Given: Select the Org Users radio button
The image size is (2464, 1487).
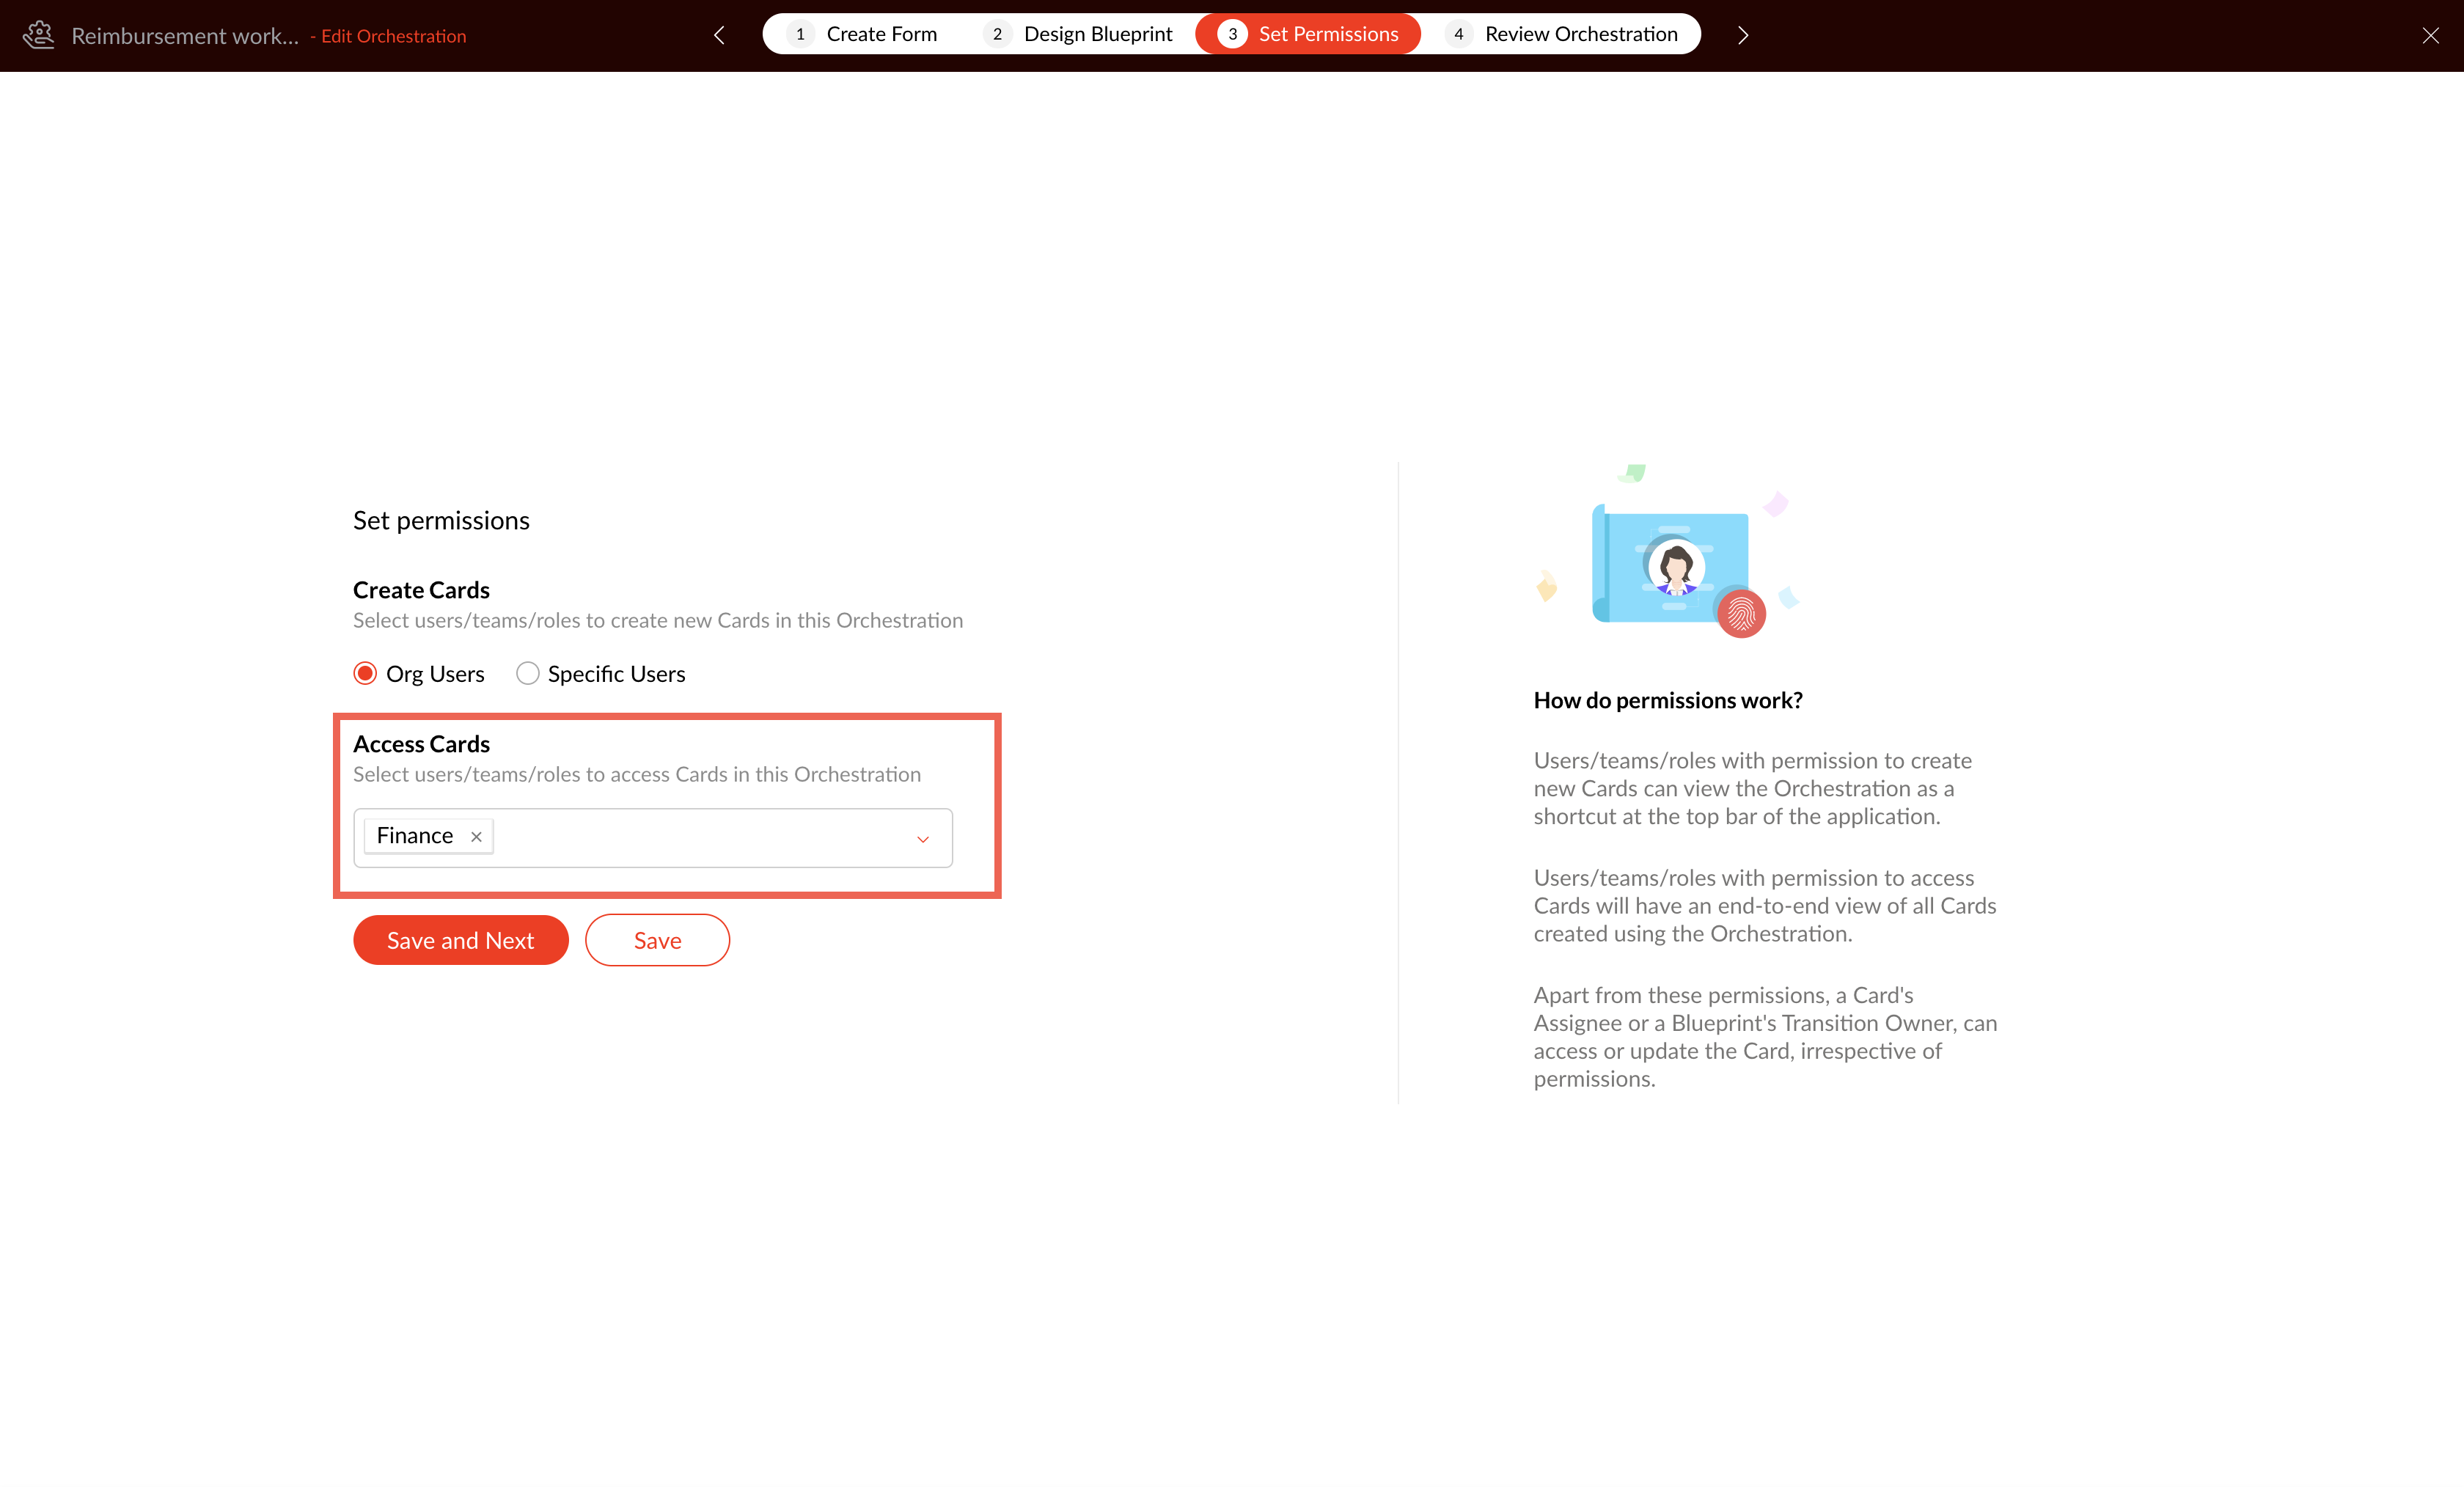Looking at the screenshot, I should (x=365, y=673).
